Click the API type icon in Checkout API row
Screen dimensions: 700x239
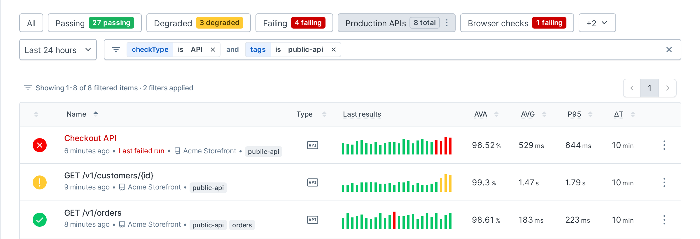point(313,145)
